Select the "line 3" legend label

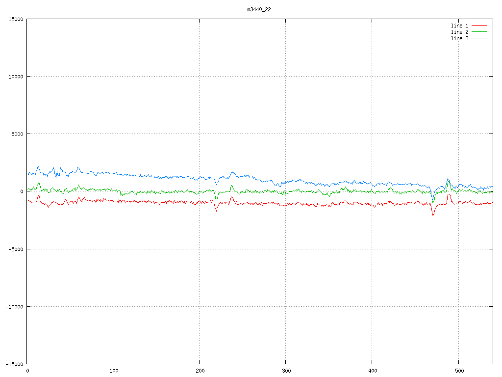click(459, 38)
